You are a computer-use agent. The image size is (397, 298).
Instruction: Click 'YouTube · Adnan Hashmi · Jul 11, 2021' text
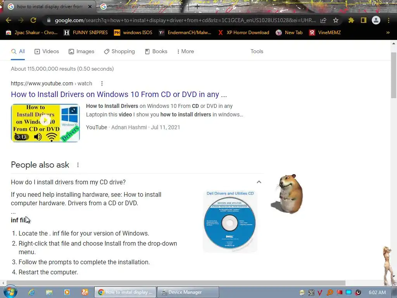(133, 127)
